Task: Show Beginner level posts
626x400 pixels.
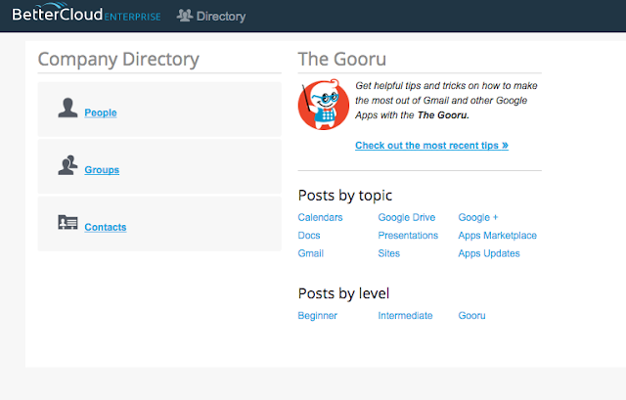Action: (x=317, y=316)
